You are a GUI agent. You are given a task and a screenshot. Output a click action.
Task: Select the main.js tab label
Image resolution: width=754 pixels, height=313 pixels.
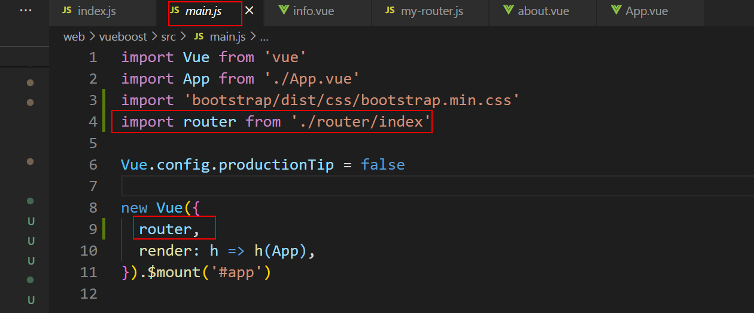203,11
